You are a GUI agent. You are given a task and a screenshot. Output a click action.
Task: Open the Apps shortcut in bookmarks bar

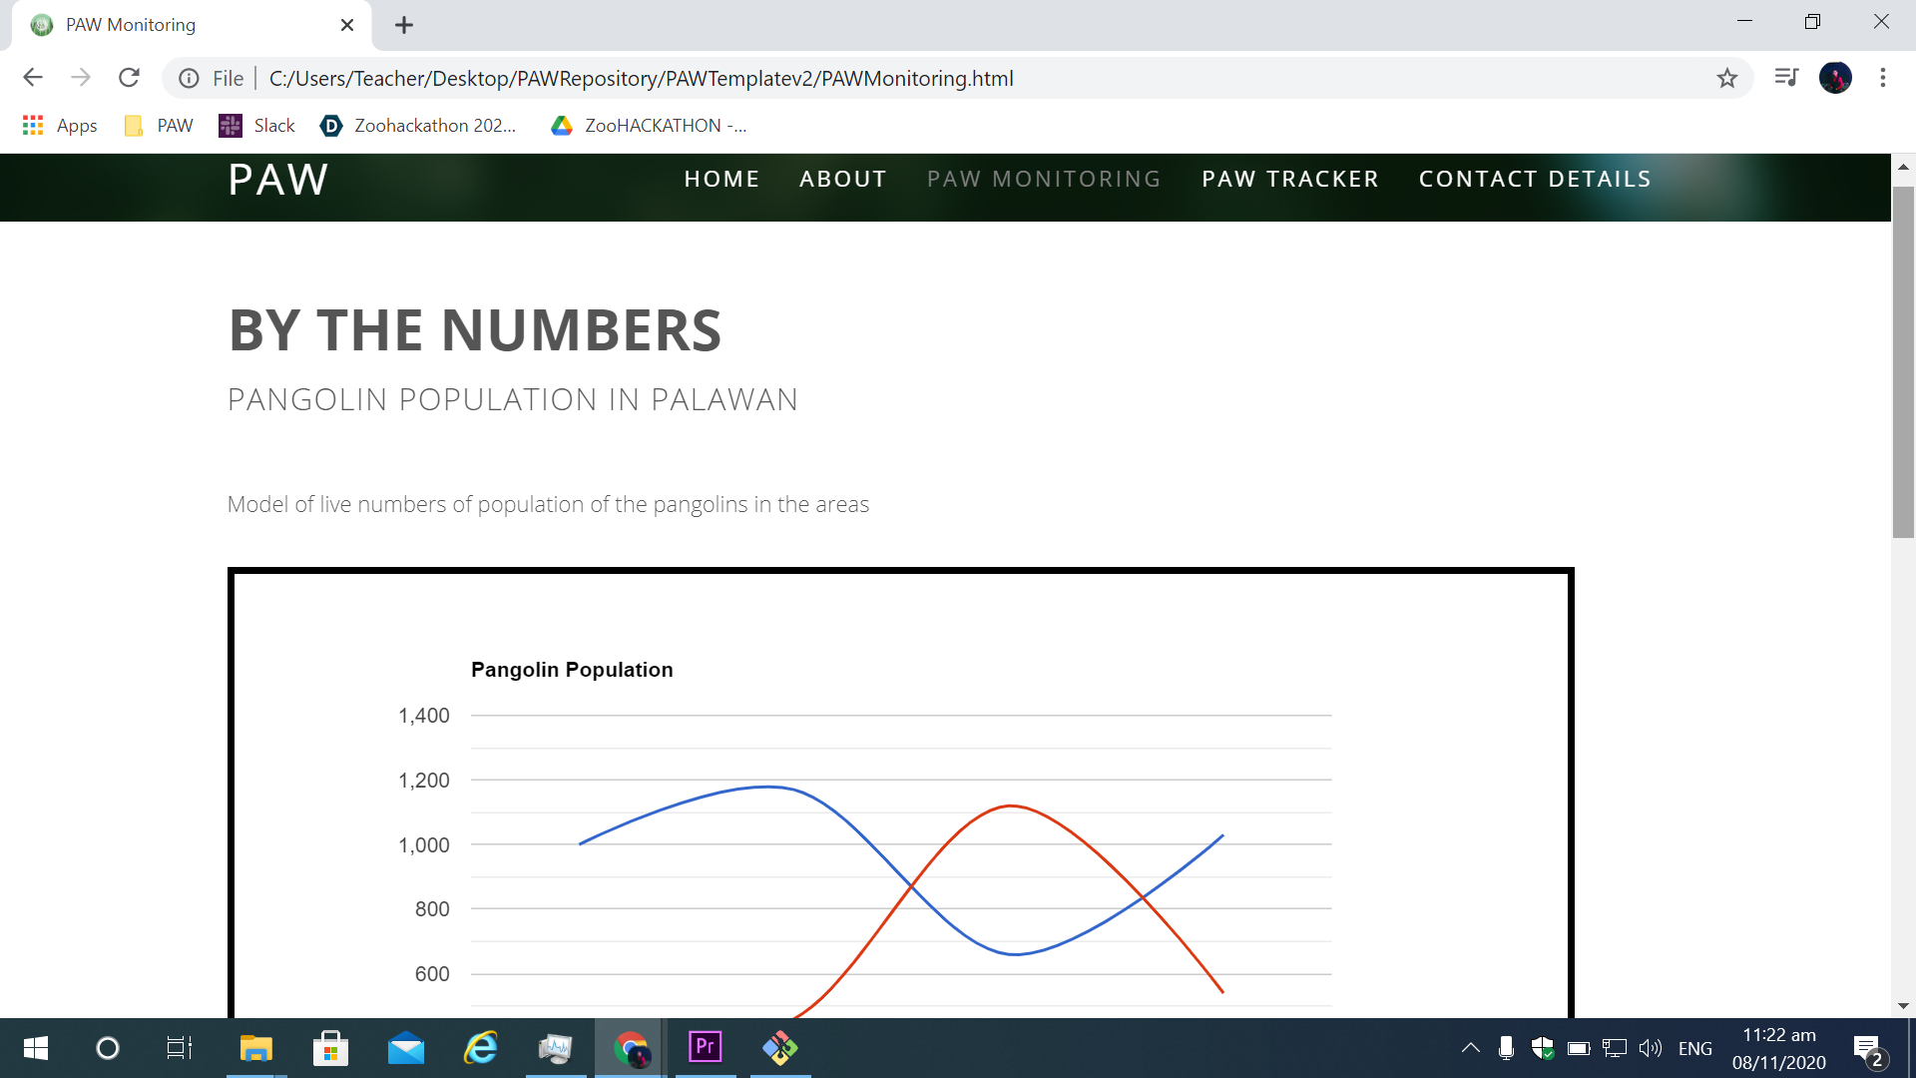(x=60, y=126)
